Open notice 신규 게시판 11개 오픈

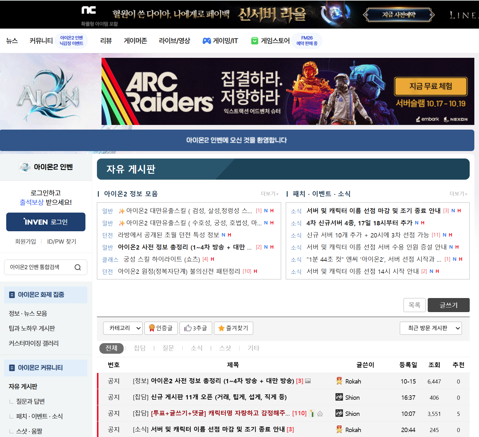coord(219,397)
